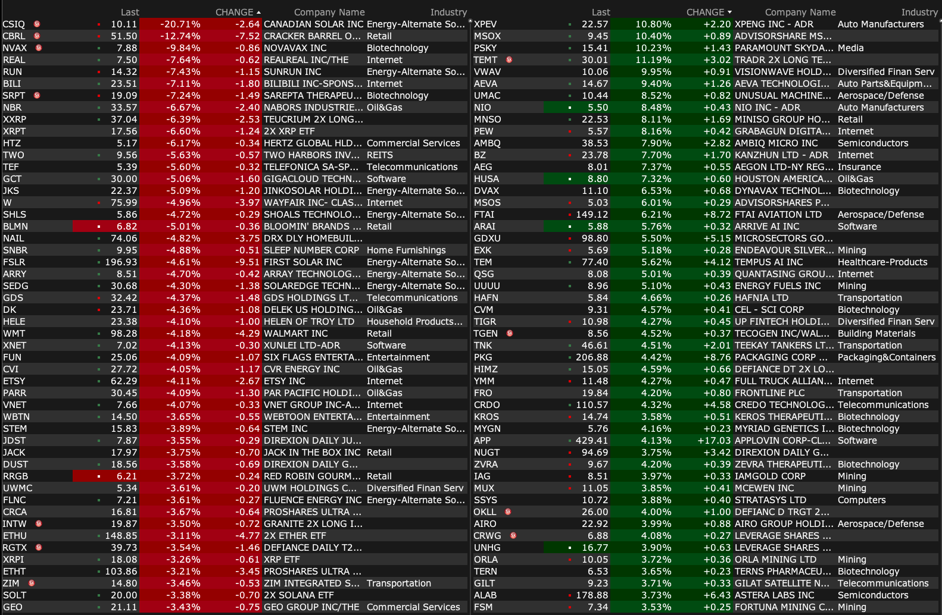Click the red badge icon next to TEMT

point(509,60)
